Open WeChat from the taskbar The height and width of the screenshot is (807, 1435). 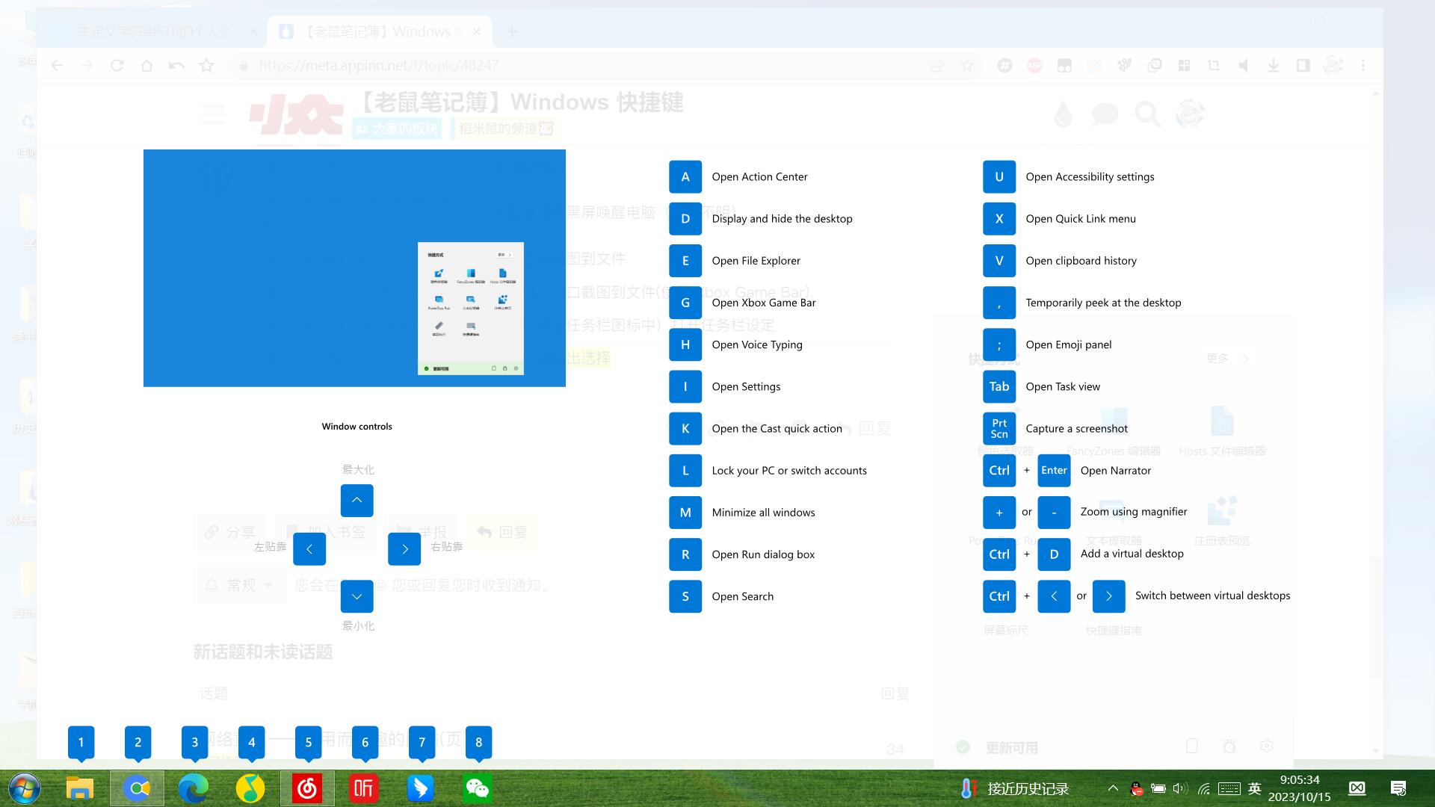point(478,788)
